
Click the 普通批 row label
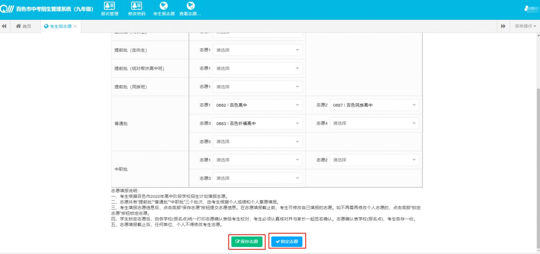click(121, 124)
